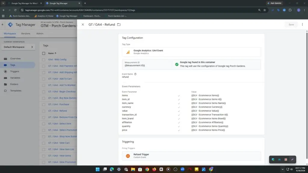The width and height of the screenshot is (308, 173).
Task: Open a new browser tab
Action: click(x=85, y=3)
